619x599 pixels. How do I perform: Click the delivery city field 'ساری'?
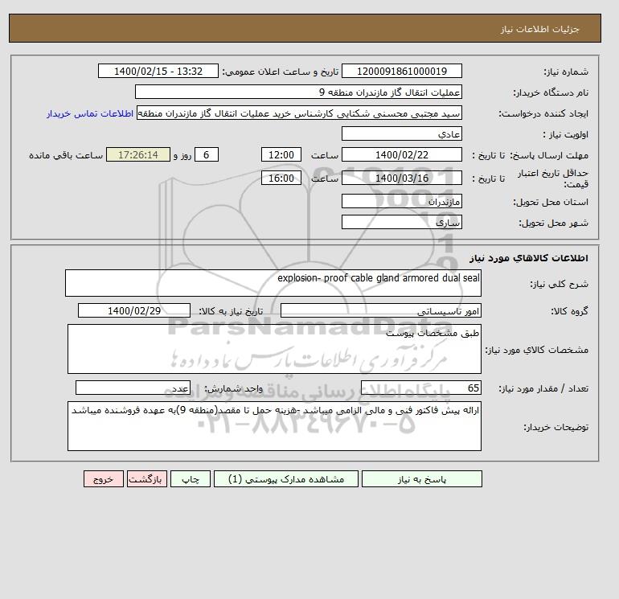pyautogui.click(x=401, y=222)
